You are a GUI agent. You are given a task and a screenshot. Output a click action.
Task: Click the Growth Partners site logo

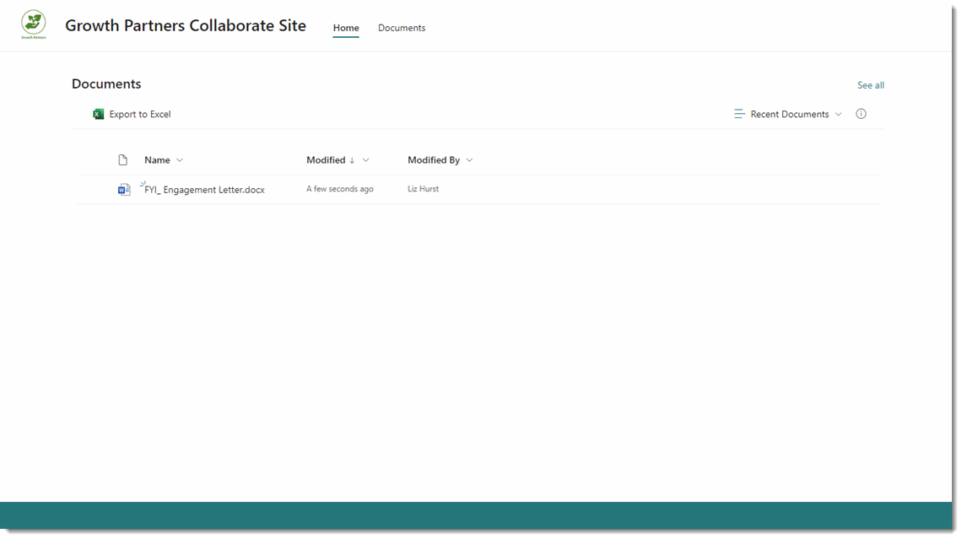click(33, 25)
